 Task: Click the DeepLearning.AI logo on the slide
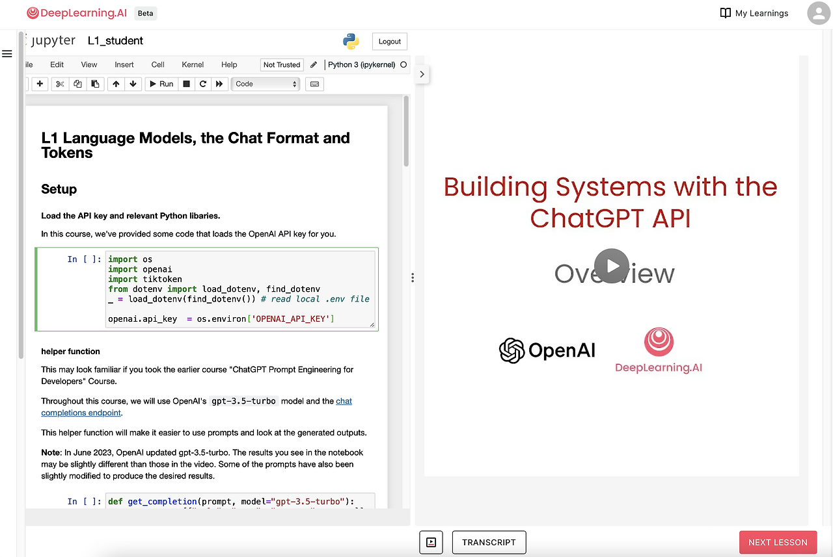coord(659,350)
